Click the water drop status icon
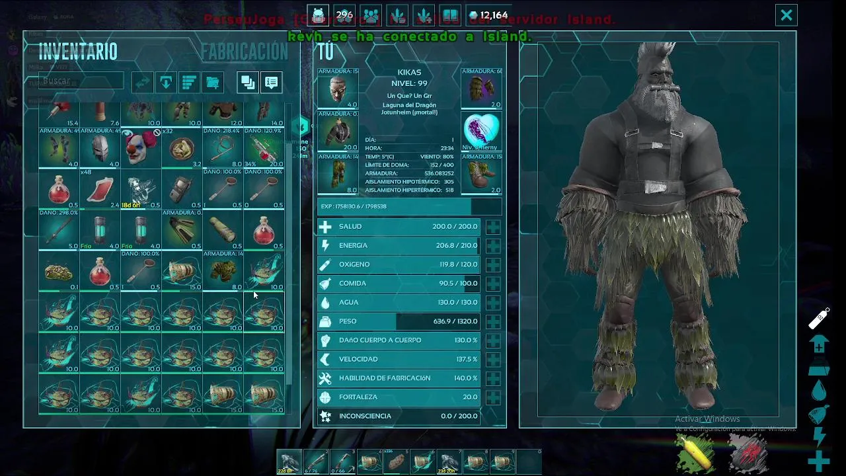The width and height of the screenshot is (846, 476). click(x=819, y=391)
